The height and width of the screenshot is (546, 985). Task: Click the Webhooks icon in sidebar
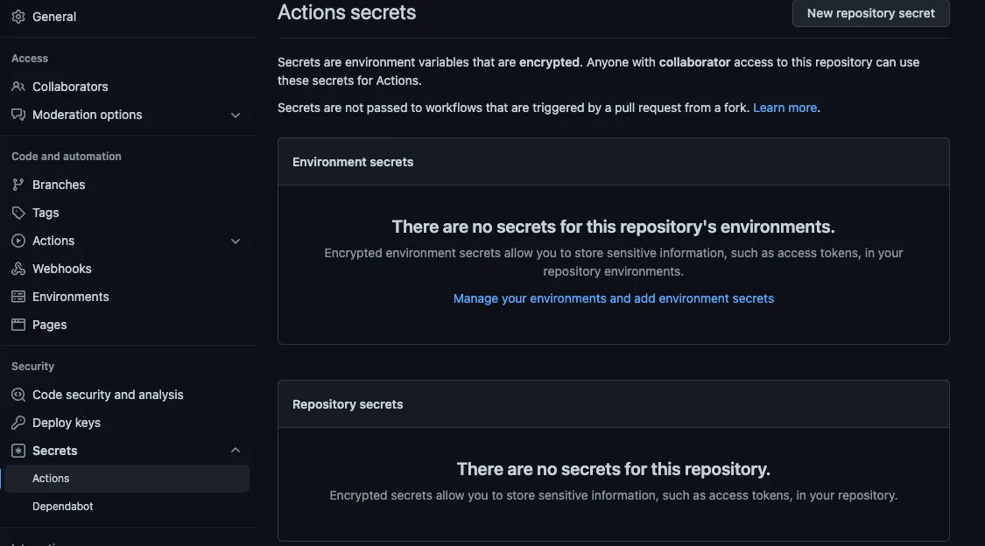click(x=18, y=269)
